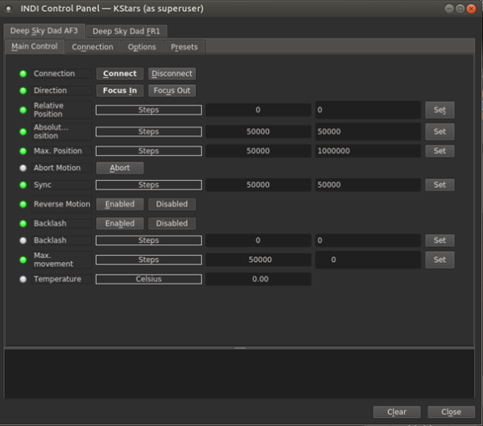Clear the message log
The image size is (483, 426).
(397, 412)
